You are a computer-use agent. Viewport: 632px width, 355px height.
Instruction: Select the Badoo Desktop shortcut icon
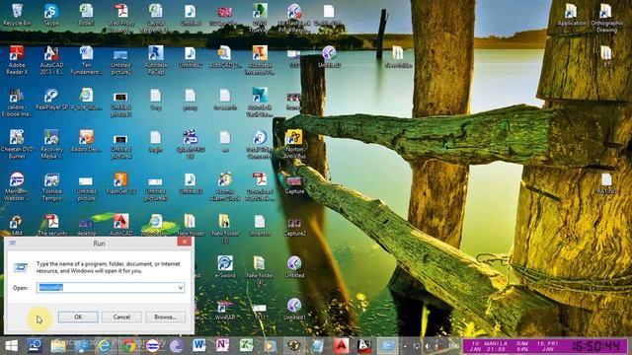pyautogui.click(x=86, y=141)
